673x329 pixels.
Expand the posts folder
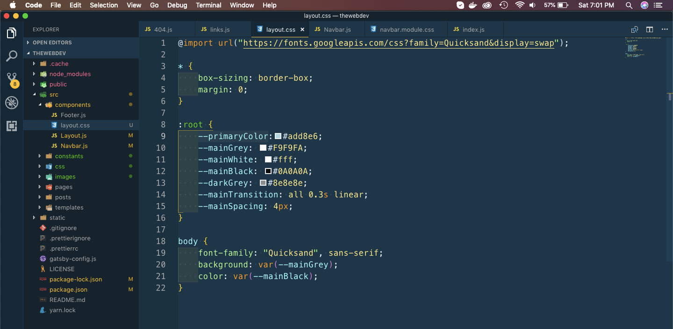[x=40, y=197]
